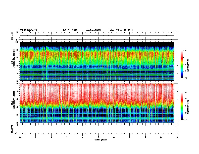Click time axis tick label "9"
The height and width of the screenshot is (154, 199).
click(161, 137)
